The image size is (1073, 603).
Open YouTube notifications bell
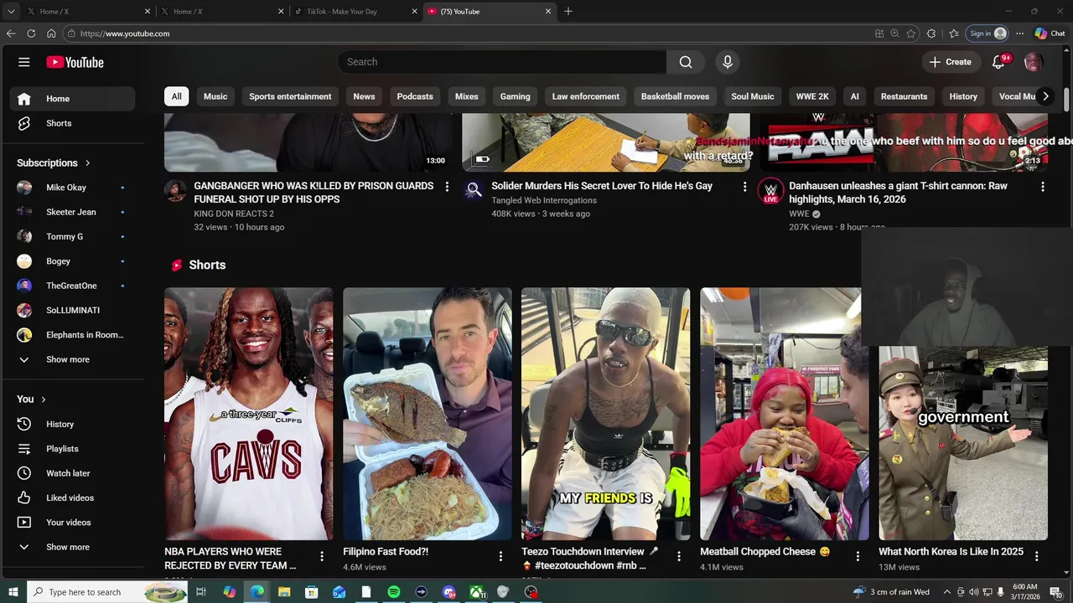pos(998,62)
